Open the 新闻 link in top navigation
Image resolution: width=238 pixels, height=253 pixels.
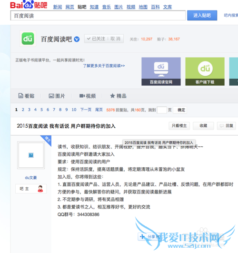click(58, 7)
